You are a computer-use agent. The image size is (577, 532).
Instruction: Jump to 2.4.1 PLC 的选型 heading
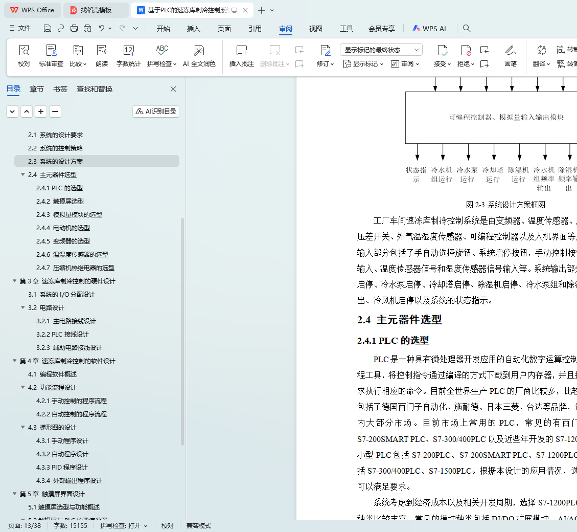coord(60,188)
